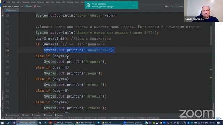Click the indent setting in status bar

206,118
